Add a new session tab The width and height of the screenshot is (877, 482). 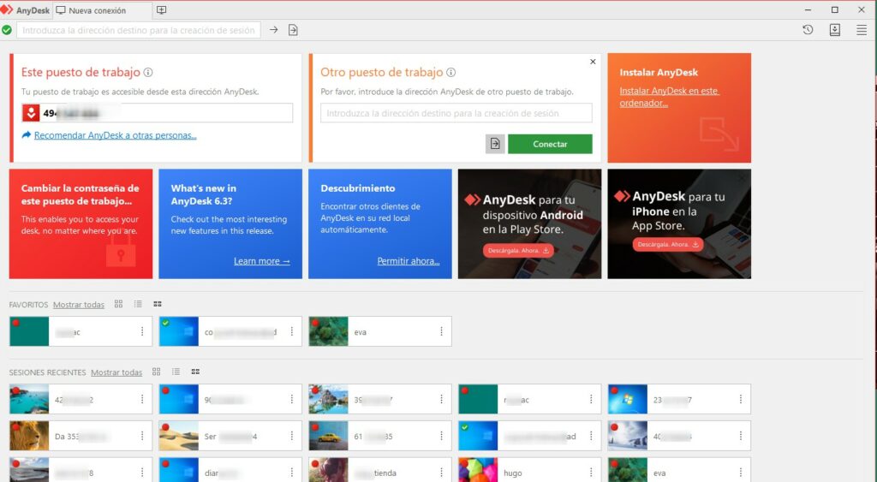161,10
